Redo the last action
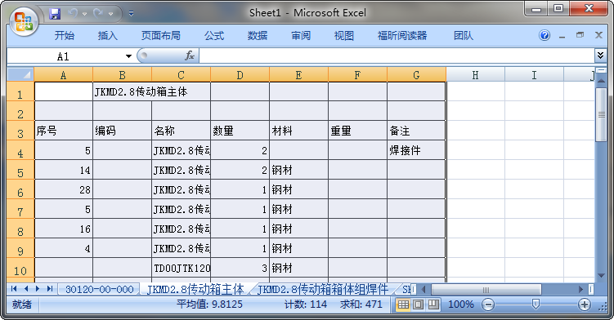The width and height of the screenshot is (614, 320). tap(98, 14)
